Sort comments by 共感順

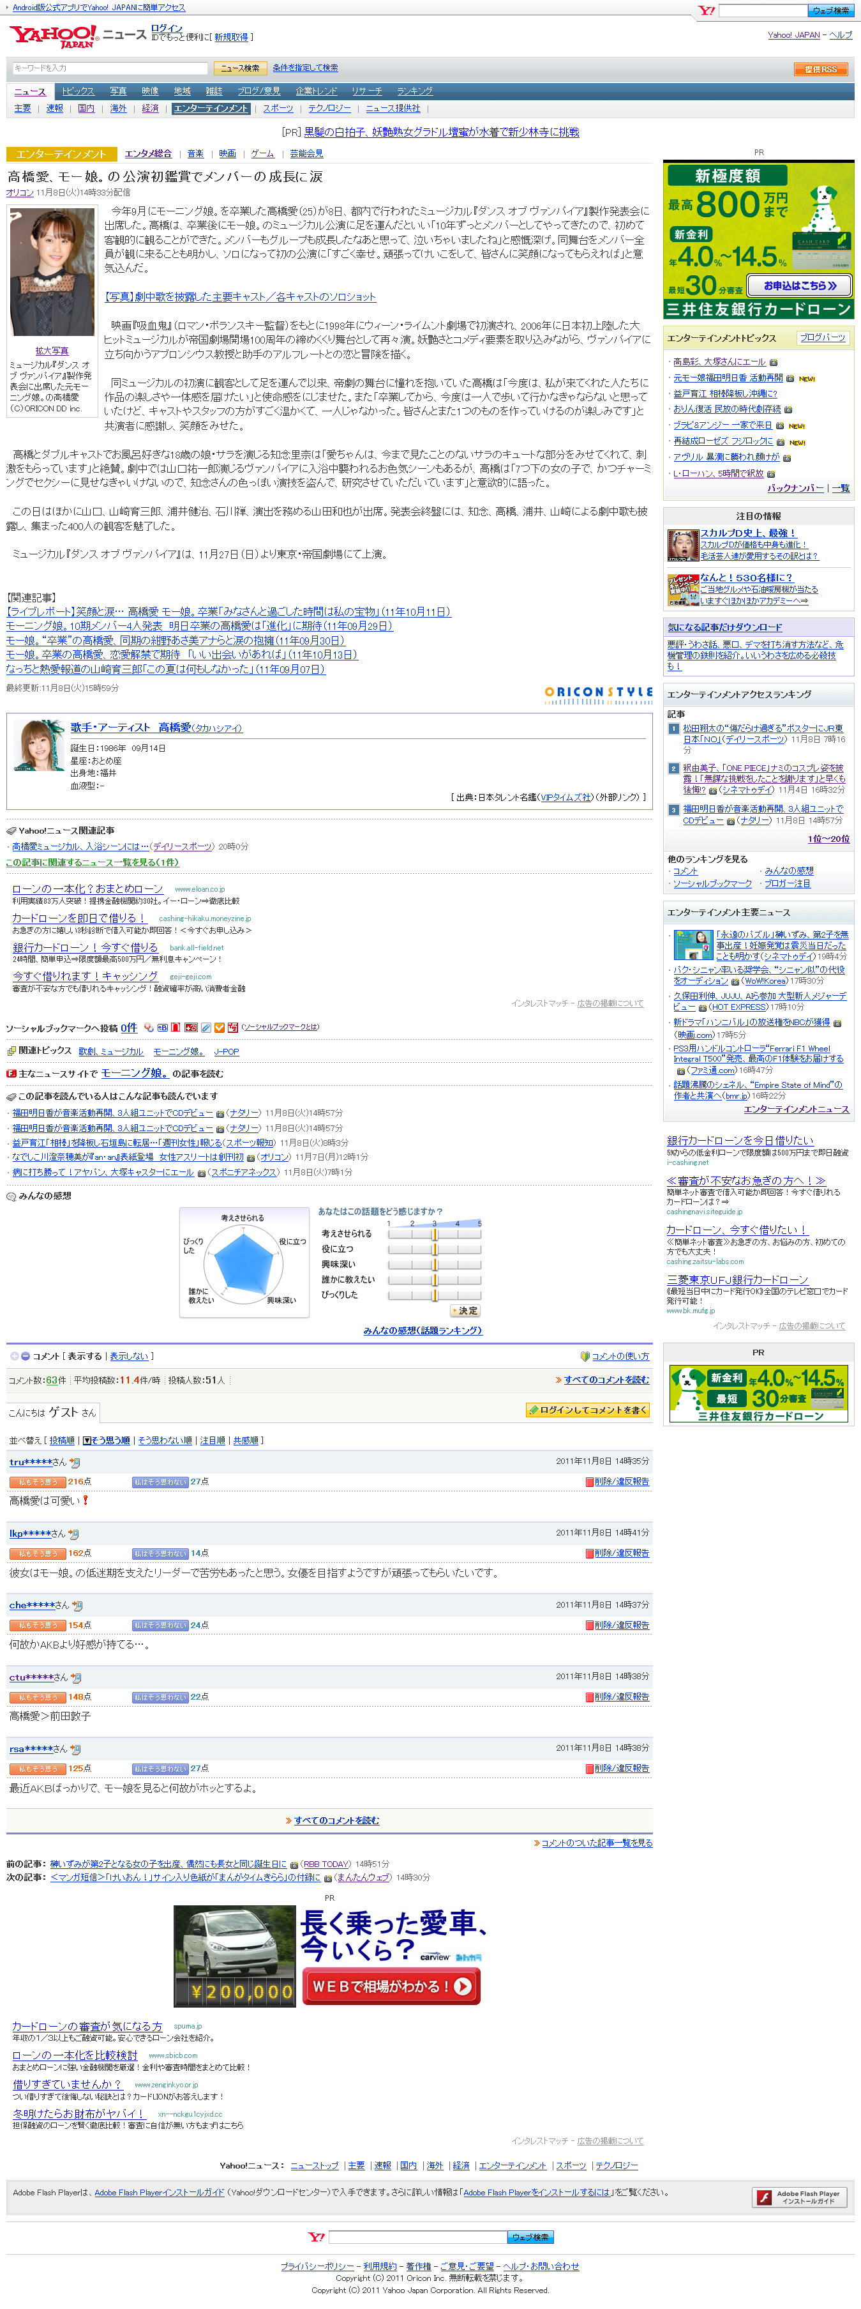pyautogui.click(x=246, y=1440)
